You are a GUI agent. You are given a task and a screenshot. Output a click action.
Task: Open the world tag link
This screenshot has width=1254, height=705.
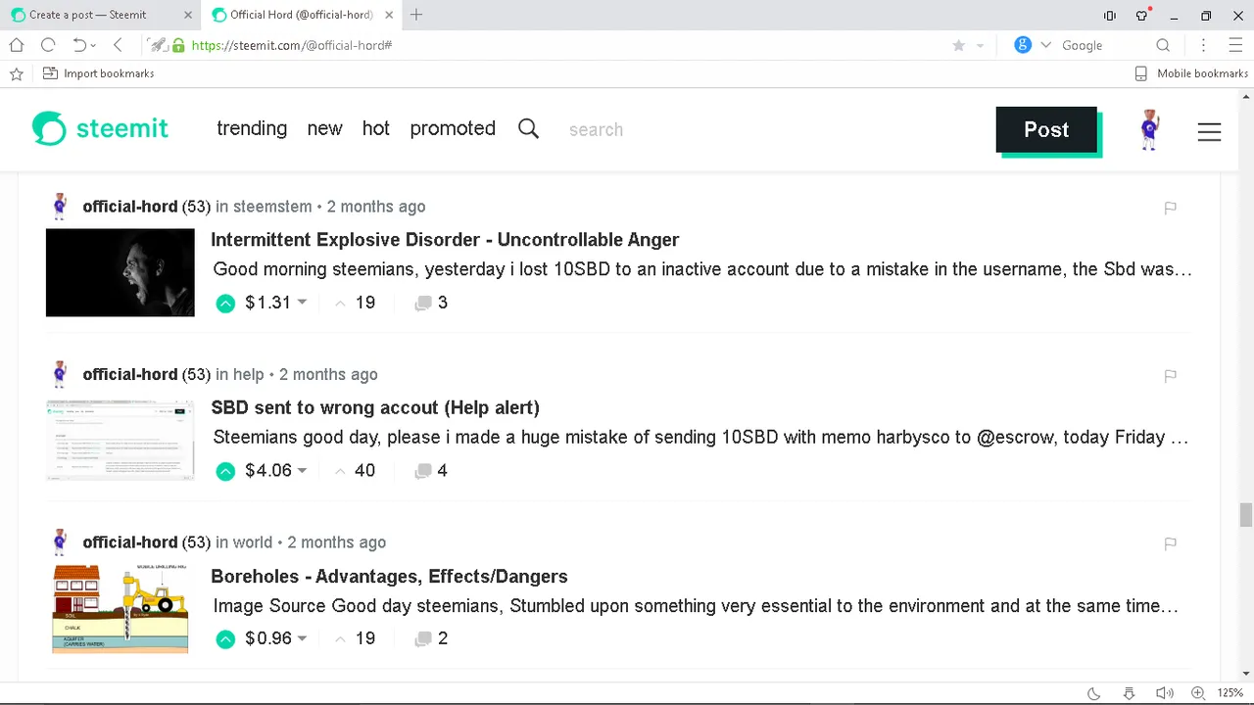[253, 542]
